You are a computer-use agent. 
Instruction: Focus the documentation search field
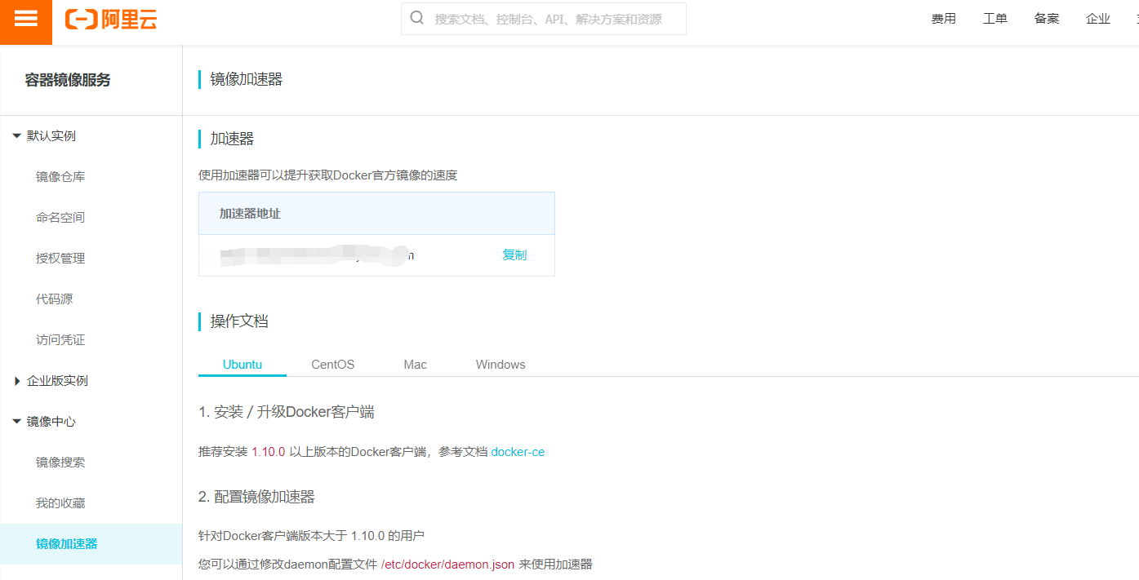(544, 19)
